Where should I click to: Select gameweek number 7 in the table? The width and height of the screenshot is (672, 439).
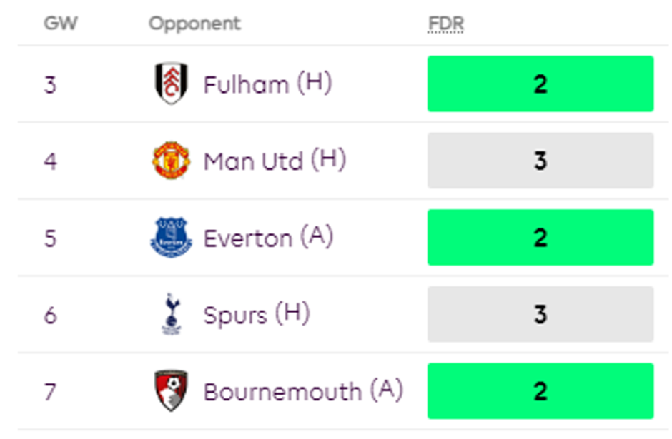click(x=49, y=392)
